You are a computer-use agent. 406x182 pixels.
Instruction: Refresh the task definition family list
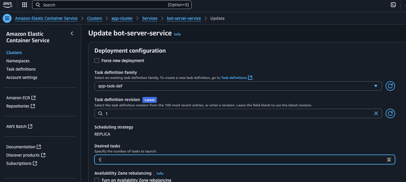390,86
